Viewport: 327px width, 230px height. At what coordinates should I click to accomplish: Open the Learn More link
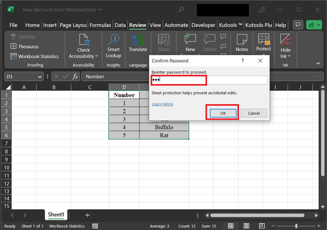click(x=162, y=104)
